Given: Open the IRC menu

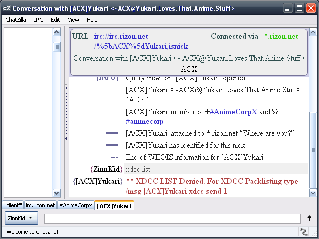Looking at the screenshot, I should (x=38, y=20).
